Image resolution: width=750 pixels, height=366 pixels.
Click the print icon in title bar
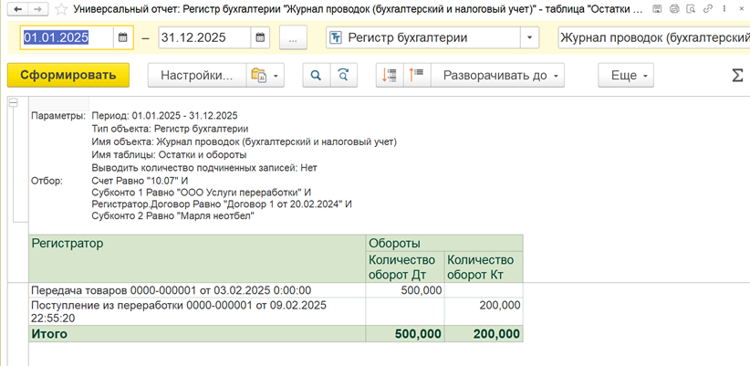673,8
